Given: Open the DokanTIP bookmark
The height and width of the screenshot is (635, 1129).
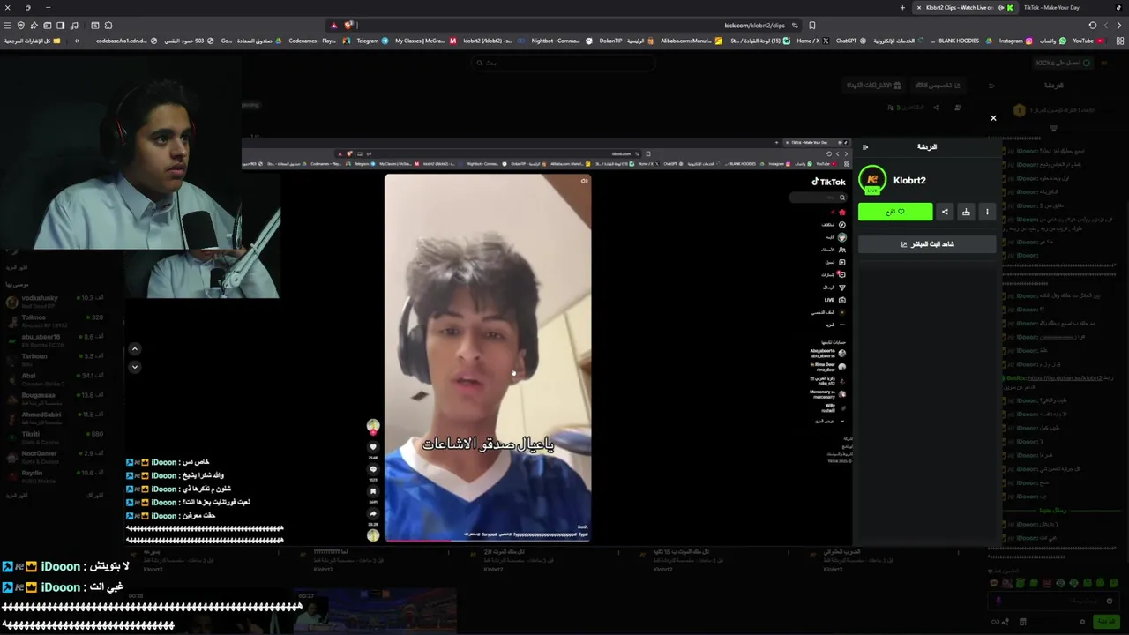Looking at the screenshot, I should (x=627, y=41).
